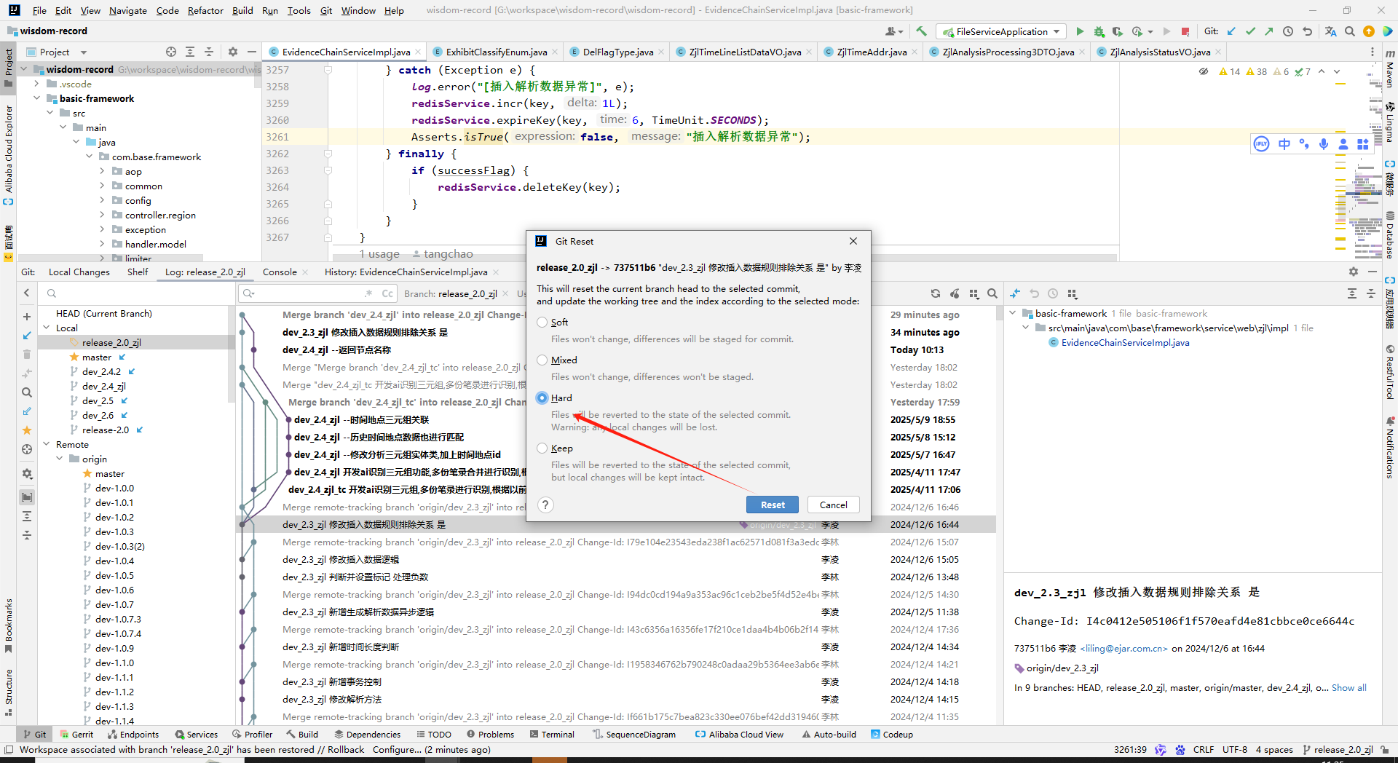The height and width of the screenshot is (763, 1398).
Task: Switch to the Local Changes tab
Action: (79, 272)
